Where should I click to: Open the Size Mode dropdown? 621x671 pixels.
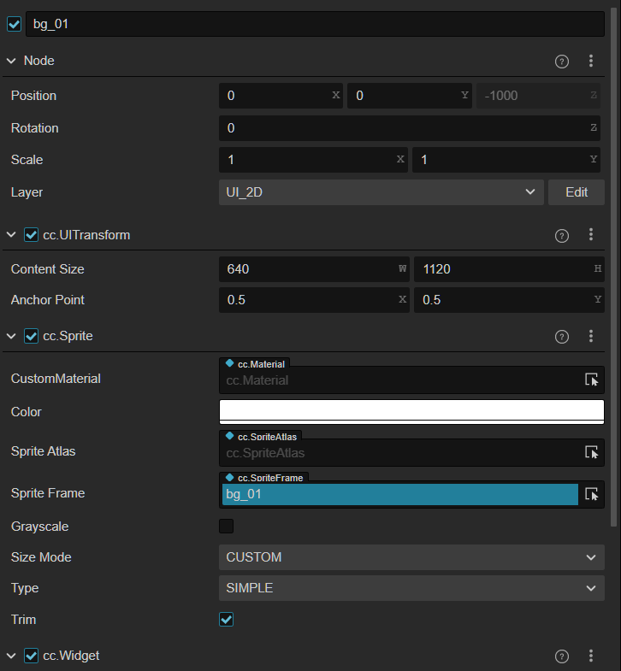pyautogui.click(x=411, y=557)
